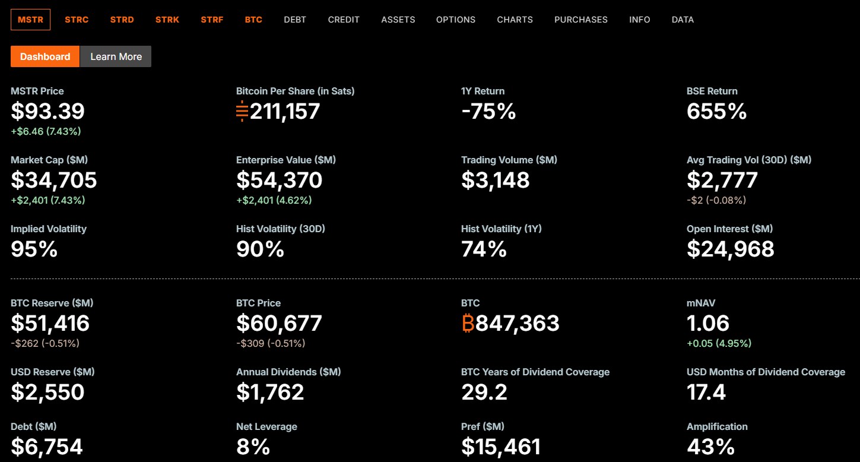Open the ASSETS page
The image size is (860, 462).
click(x=398, y=20)
